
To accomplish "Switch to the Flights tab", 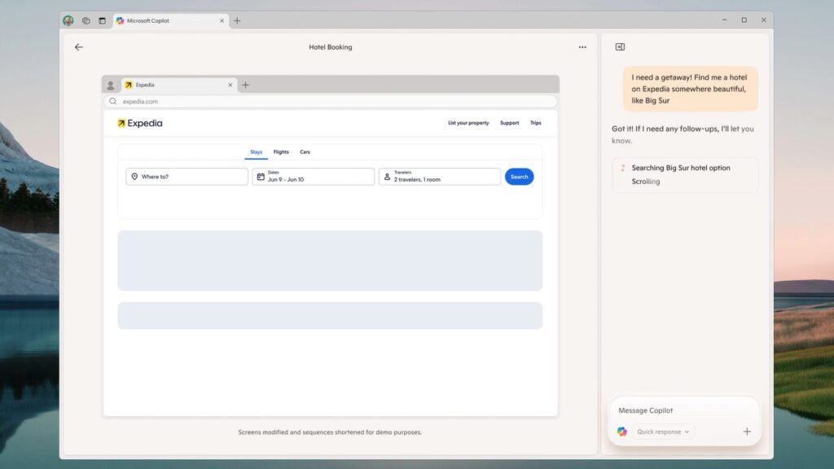I will (281, 152).
